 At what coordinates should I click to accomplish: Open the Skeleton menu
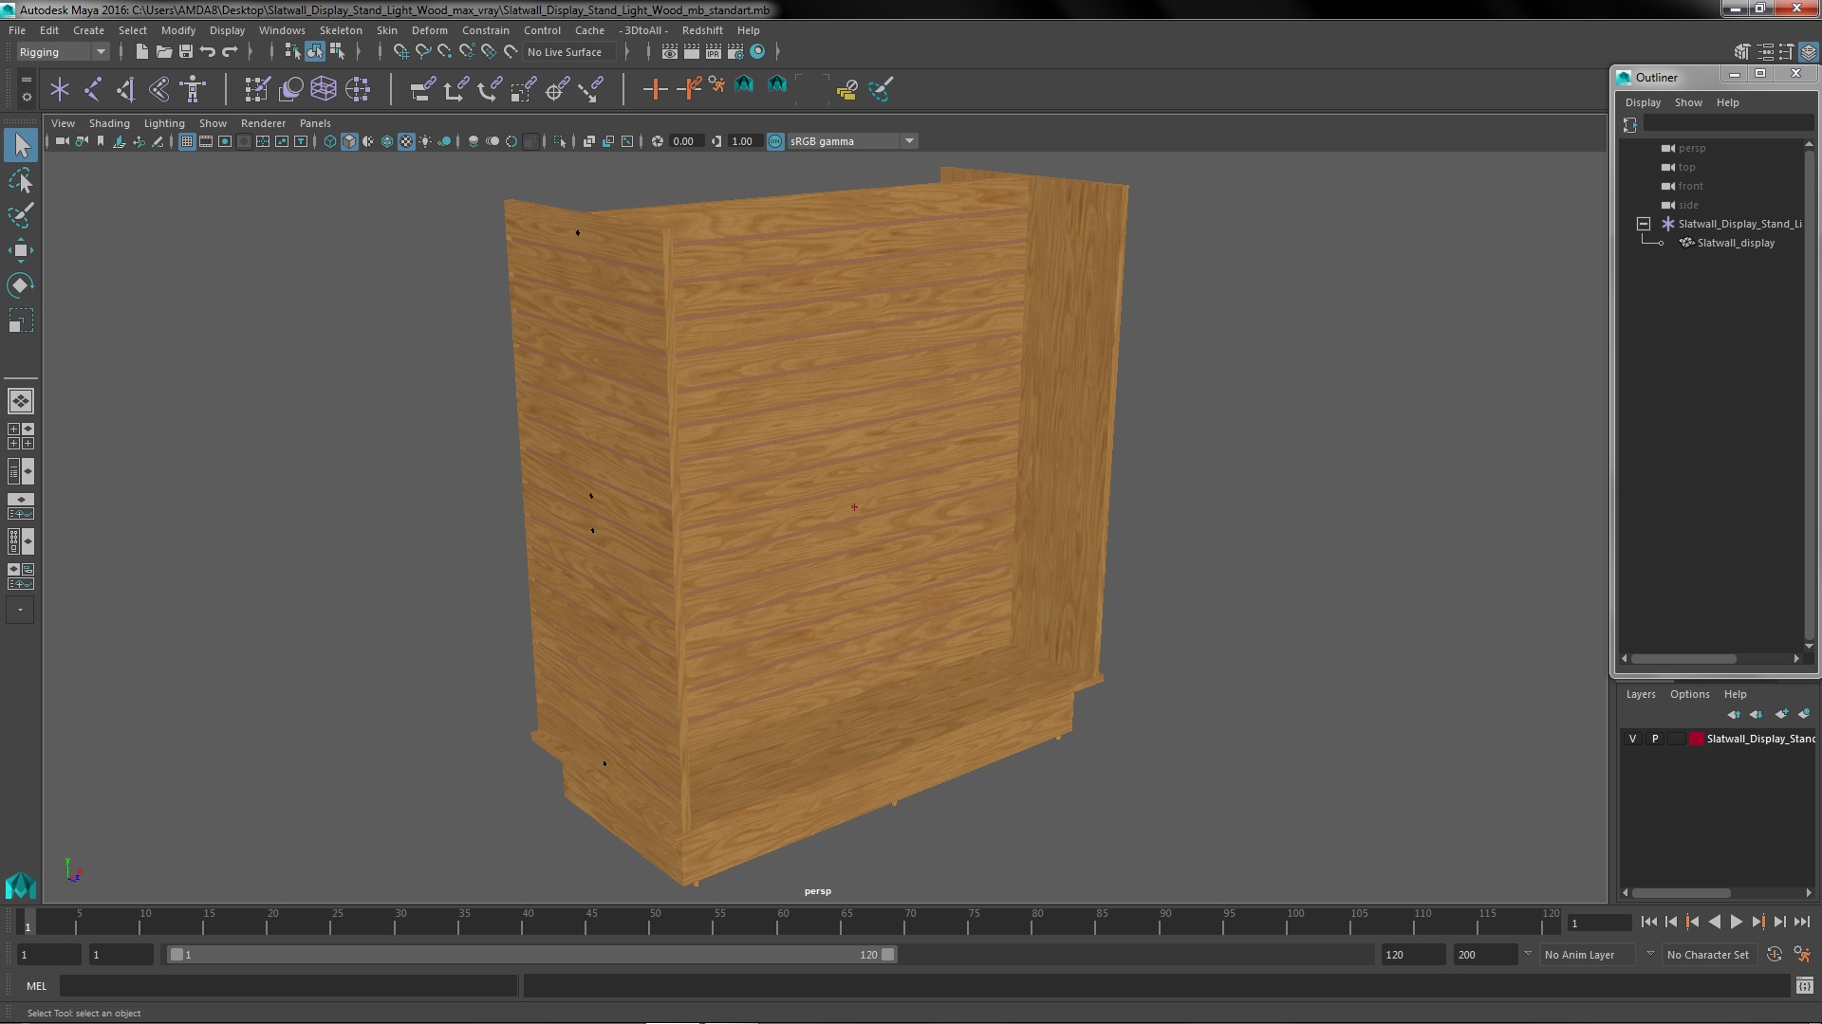click(341, 30)
